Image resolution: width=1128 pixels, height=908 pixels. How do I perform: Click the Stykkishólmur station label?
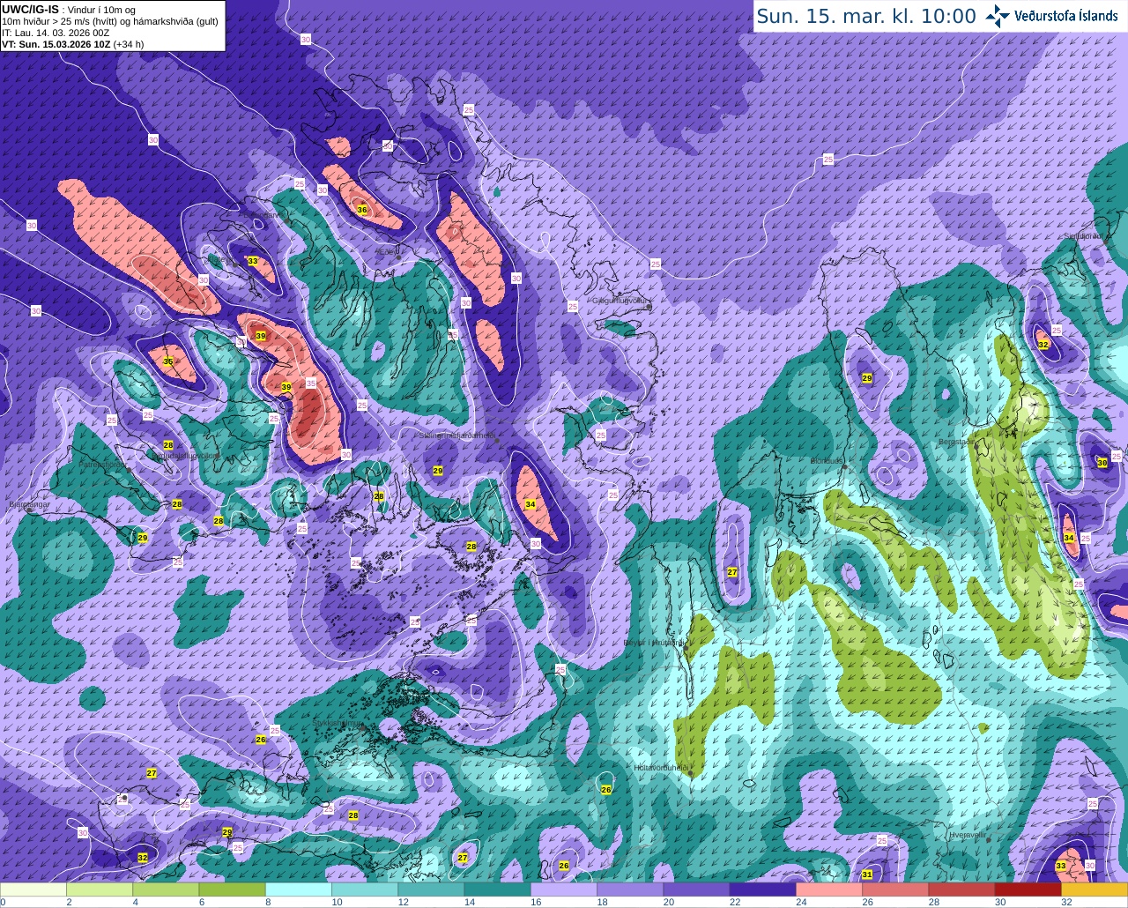click(x=338, y=723)
